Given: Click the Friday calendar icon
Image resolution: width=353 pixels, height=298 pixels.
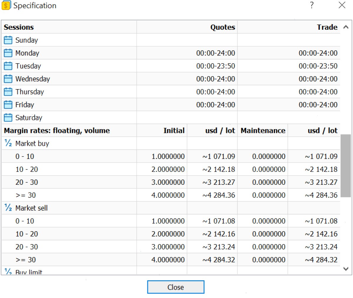Looking at the screenshot, I should click(8, 105).
